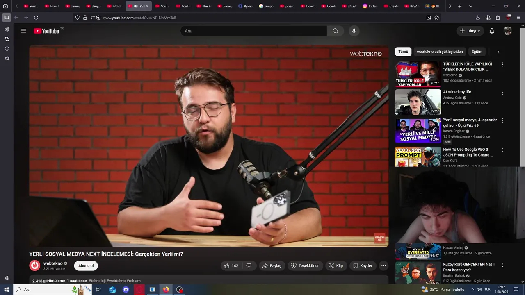Click the Klip clip button
525x295 pixels.
tap(336, 266)
